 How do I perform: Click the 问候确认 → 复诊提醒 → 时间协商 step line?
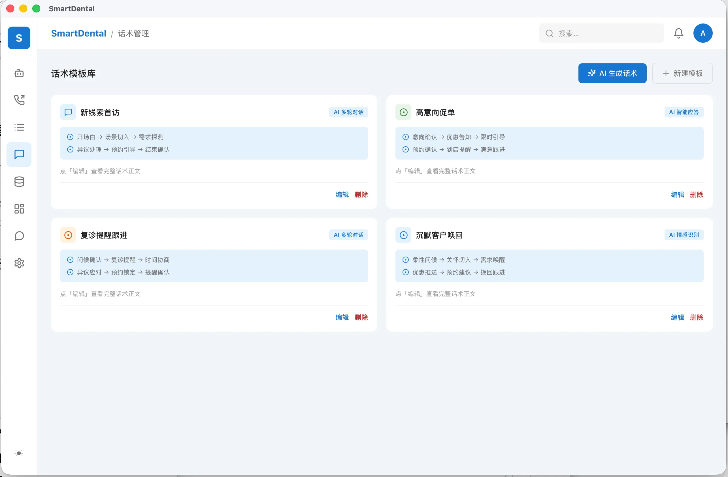point(123,260)
